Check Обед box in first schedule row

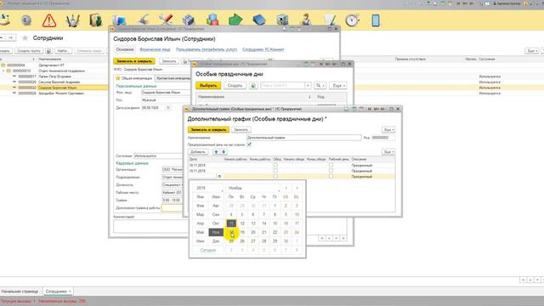275,166
